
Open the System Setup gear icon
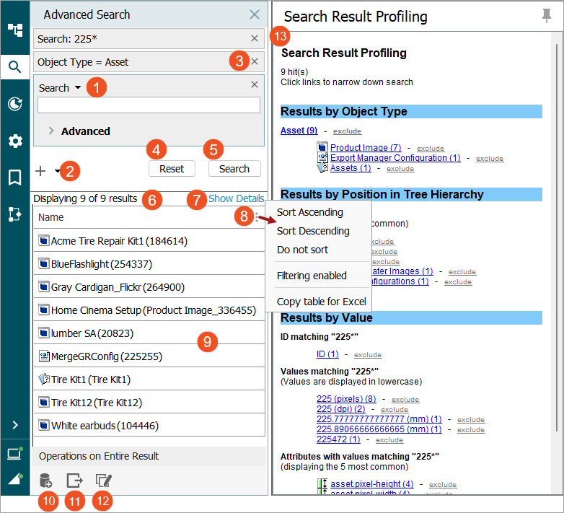(x=15, y=141)
